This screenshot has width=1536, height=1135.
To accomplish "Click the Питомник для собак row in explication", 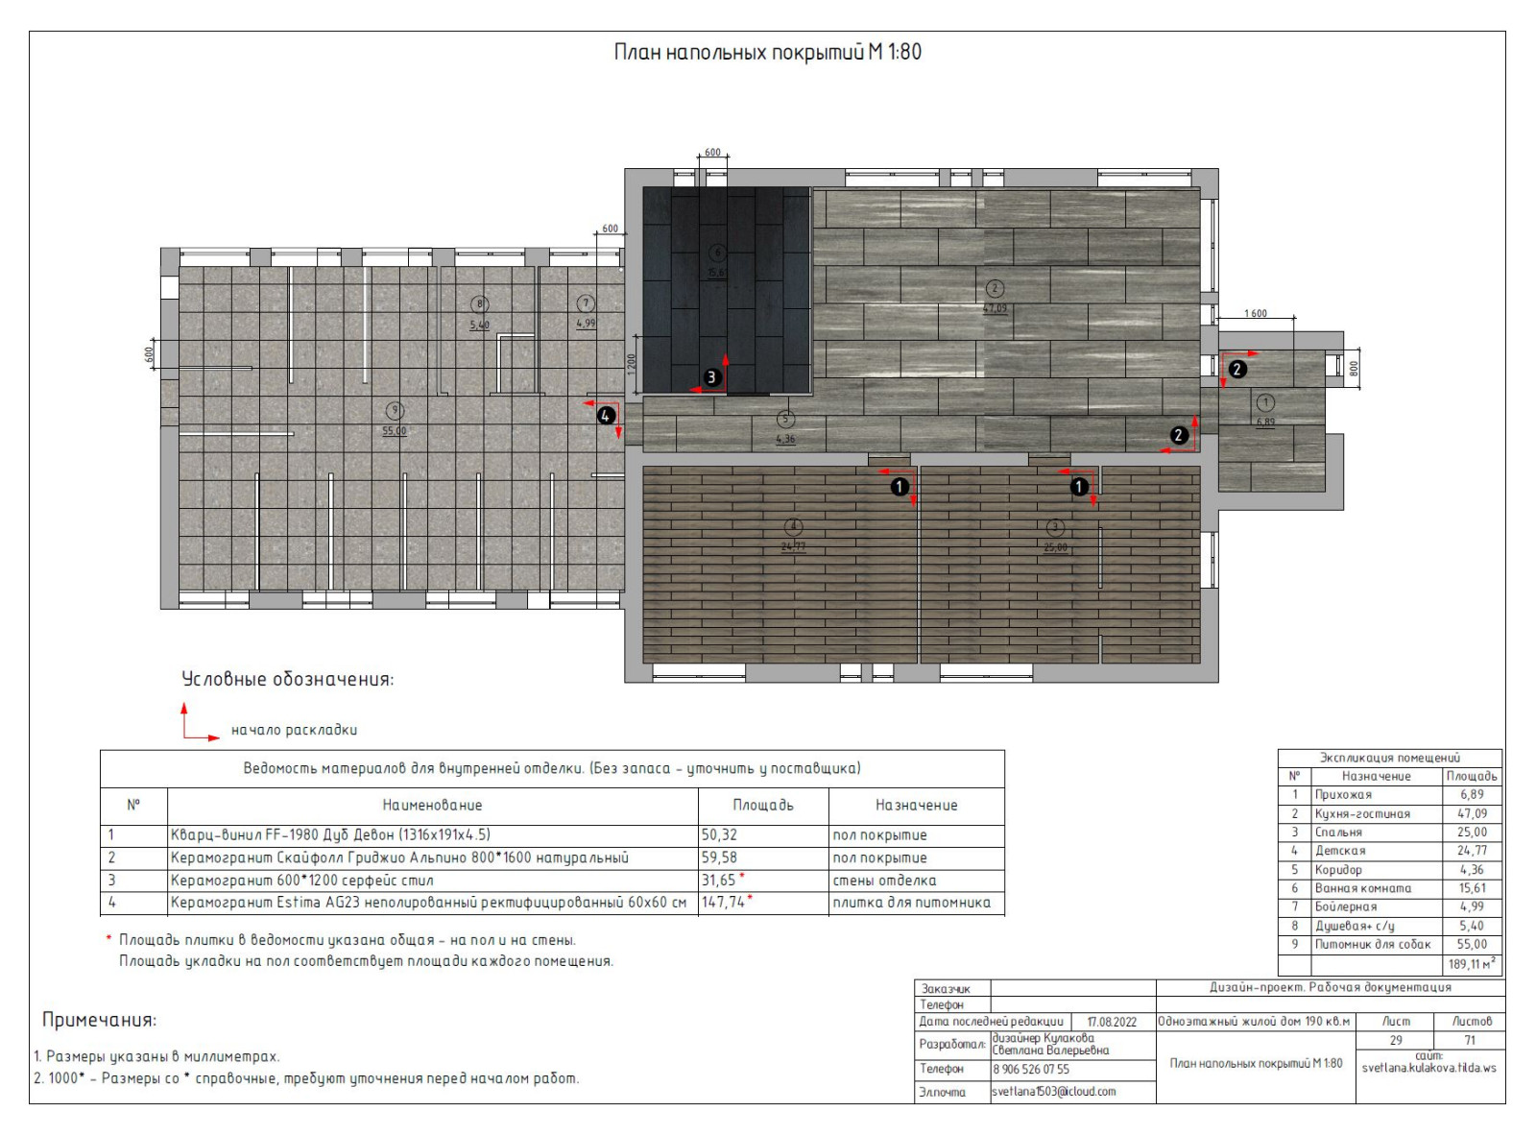I will pos(1372,945).
